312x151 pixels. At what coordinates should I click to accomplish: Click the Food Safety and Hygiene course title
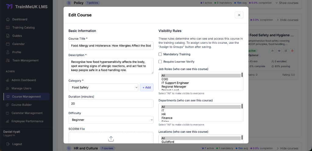click(271, 35)
